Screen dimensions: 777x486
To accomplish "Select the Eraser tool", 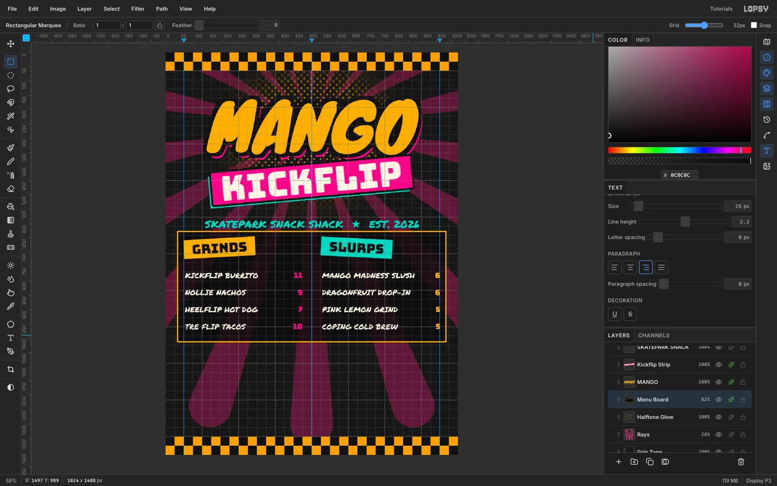I will pyautogui.click(x=11, y=189).
